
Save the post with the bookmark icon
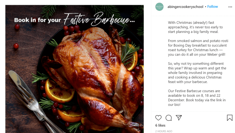click(x=230, y=118)
